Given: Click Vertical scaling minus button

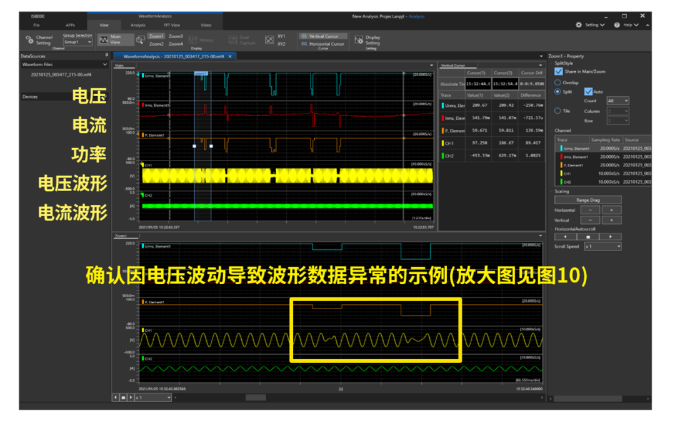Looking at the screenshot, I should pos(590,220).
